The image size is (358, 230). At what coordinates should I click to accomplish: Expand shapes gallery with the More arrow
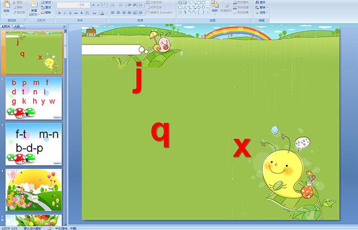208,12
